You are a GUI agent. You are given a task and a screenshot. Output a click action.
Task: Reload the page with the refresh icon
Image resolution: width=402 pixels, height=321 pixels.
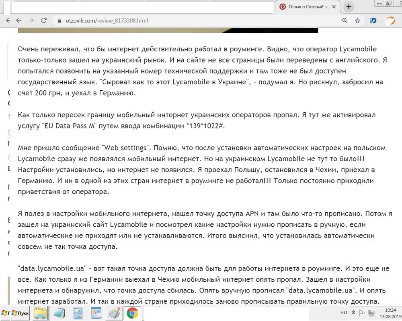click(44, 20)
